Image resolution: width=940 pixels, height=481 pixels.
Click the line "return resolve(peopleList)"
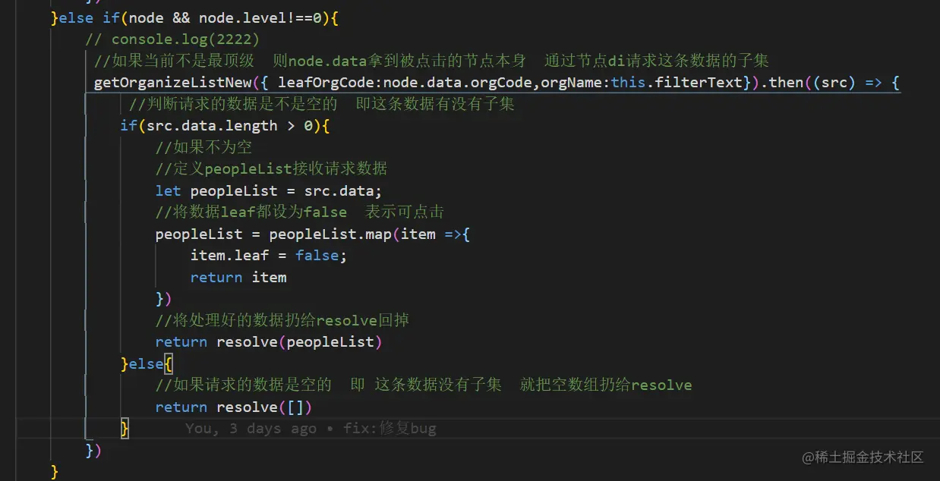(269, 341)
